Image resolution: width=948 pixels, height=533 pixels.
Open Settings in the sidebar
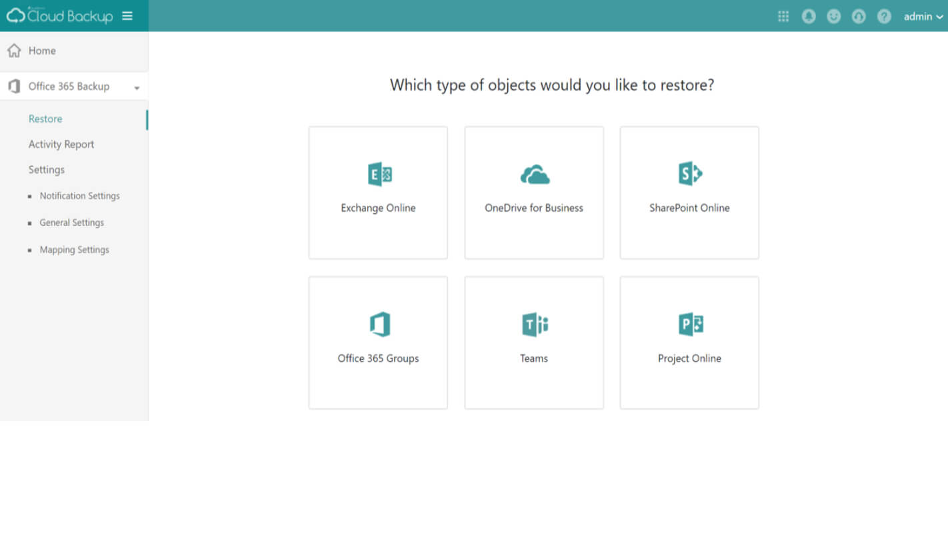tap(47, 170)
